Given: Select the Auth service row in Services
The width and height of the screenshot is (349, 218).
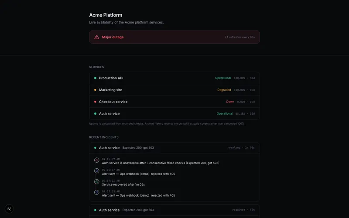Looking at the screenshot, I should (174, 114).
